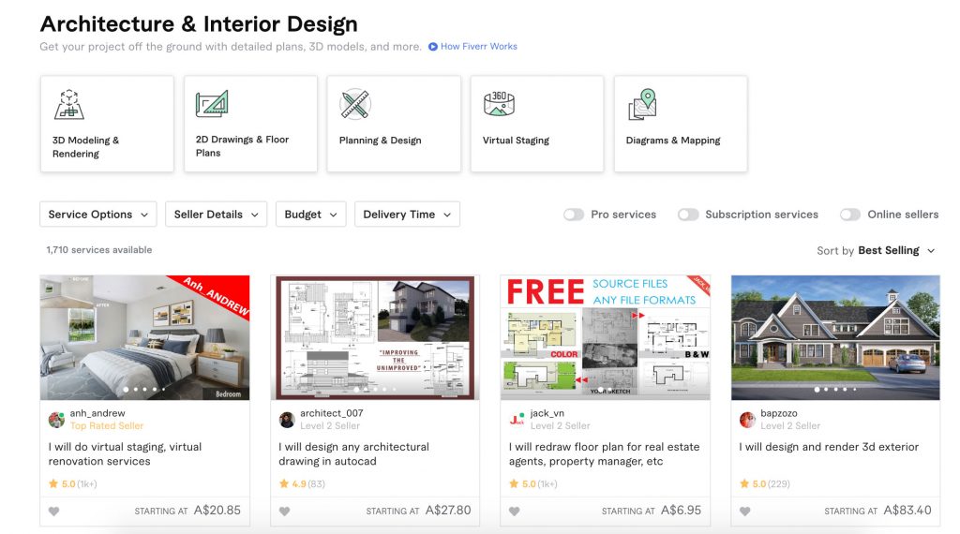
Task: Open the Seller Details filter menu
Action: [x=216, y=215]
